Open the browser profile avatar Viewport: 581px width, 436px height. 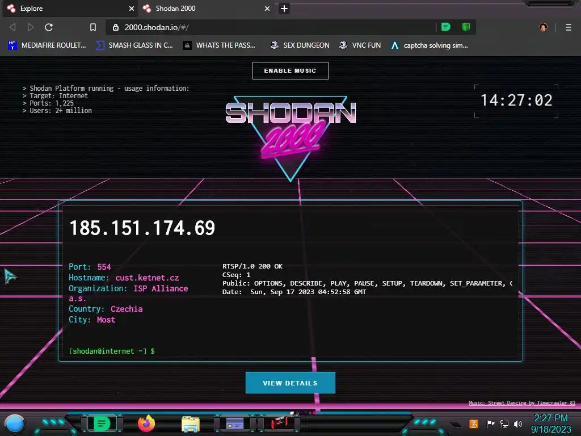[543, 27]
